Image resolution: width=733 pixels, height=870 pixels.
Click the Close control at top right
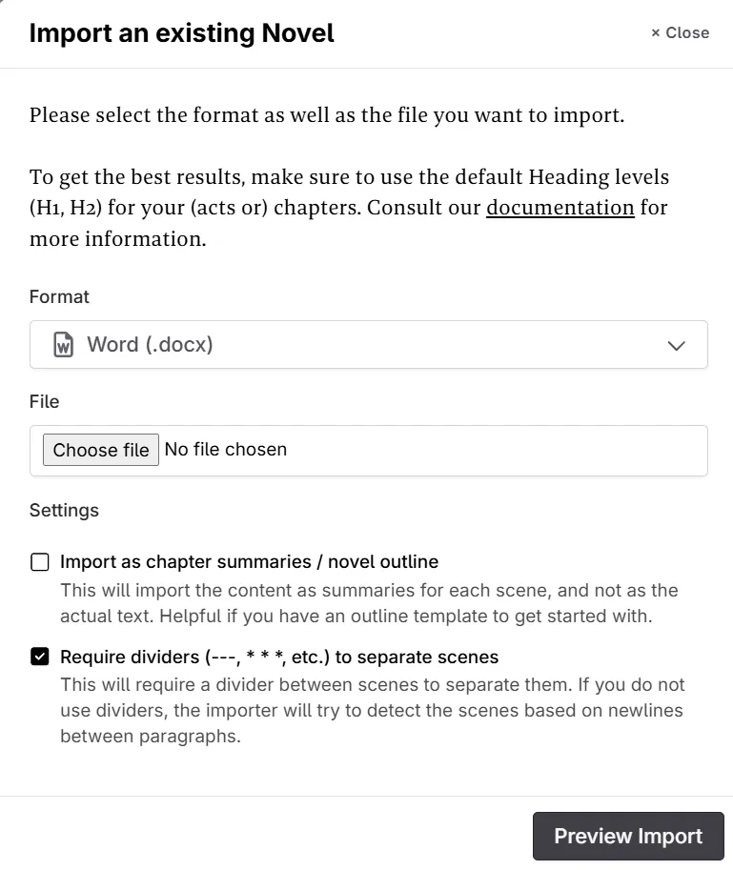click(x=679, y=32)
